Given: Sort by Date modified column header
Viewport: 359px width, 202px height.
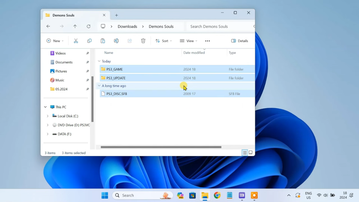Looking at the screenshot, I should tap(194, 53).
